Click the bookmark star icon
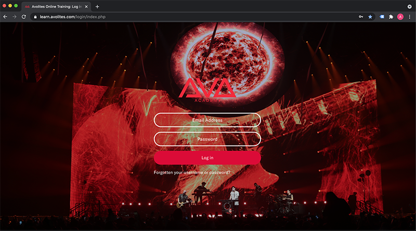416x231 pixels. (370, 17)
